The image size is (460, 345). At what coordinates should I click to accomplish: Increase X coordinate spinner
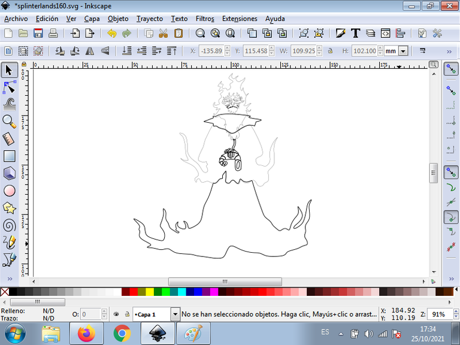[x=228, y=49]
